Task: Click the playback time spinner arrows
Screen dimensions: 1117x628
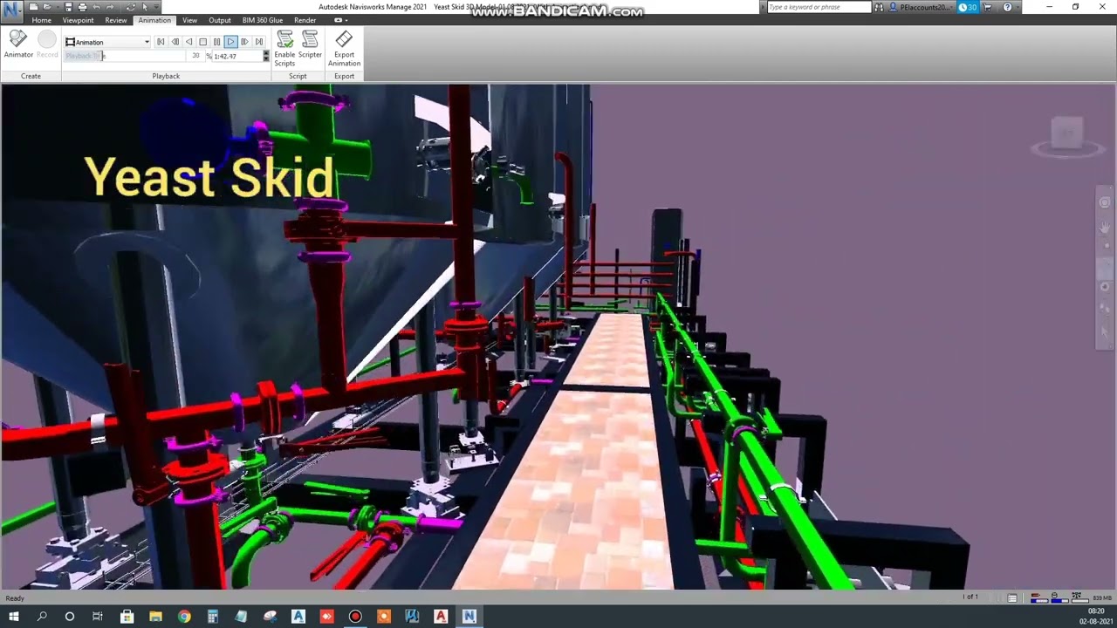Action: pos(266,56)
